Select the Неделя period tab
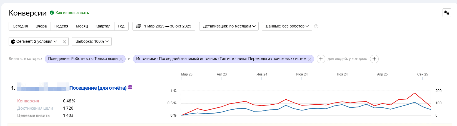Screen dimensions: 457x126 pyautogui.click(x=61, y=26)
